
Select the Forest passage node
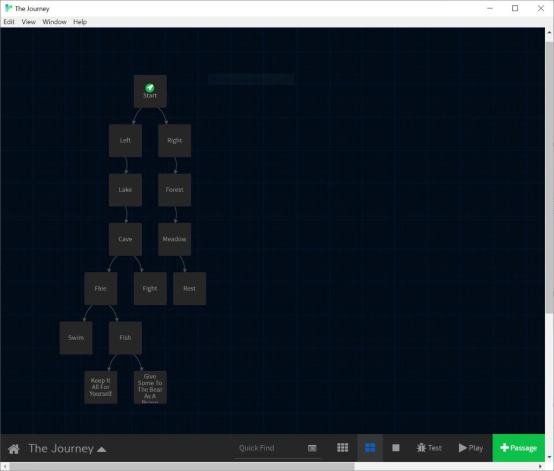174,190
